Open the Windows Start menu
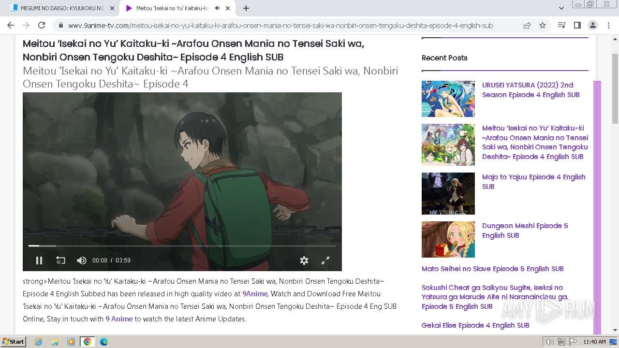Image resolution: width=619 pixels, height=348 pixels. 14,342
